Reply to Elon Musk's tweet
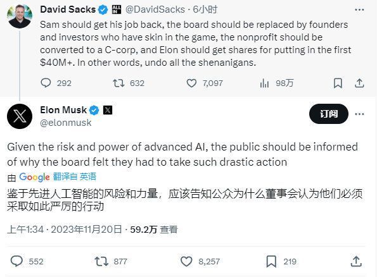 [16, 261]
